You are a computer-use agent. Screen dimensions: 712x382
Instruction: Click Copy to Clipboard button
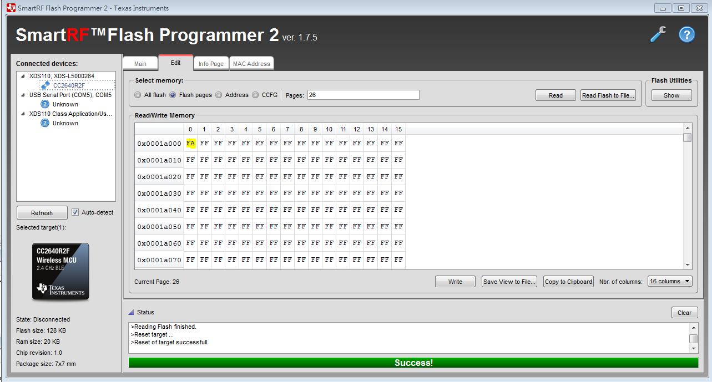568,282
